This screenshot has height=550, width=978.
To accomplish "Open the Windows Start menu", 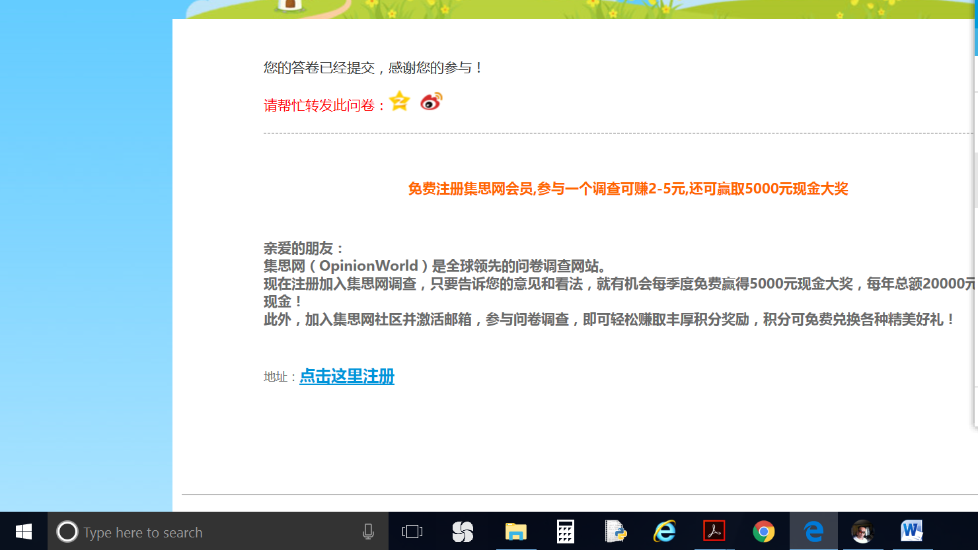I will pos(24,532).
